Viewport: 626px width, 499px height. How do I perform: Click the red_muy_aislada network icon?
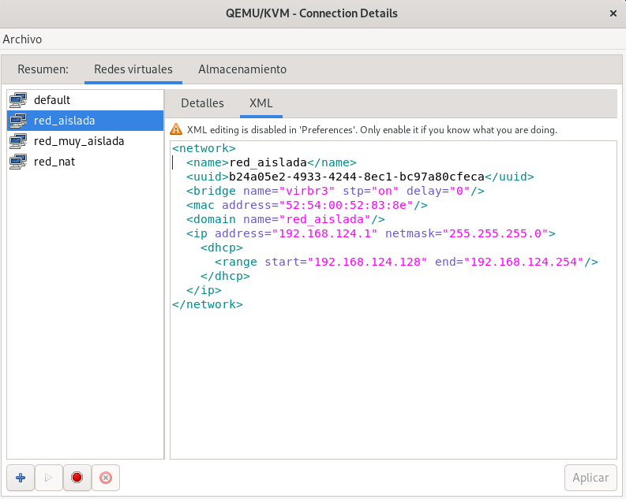pyautogui.click(x=18, y=141)
